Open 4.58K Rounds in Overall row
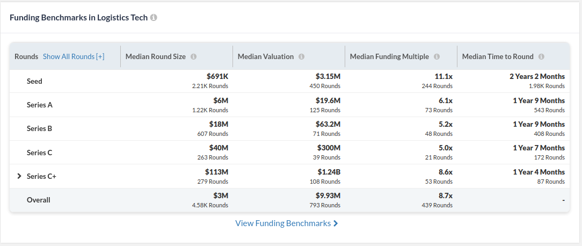Viewport: 582px width, 246px height. tap(210, 205)
